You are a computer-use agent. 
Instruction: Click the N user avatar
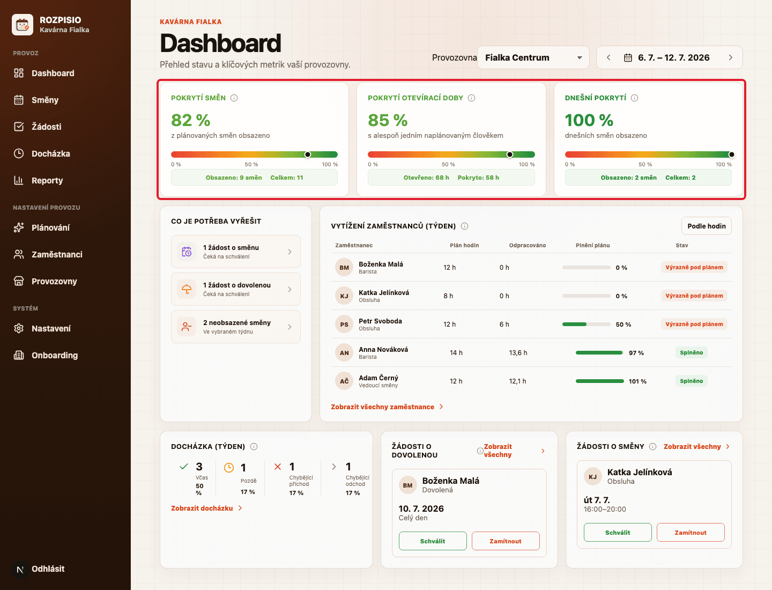20,569
